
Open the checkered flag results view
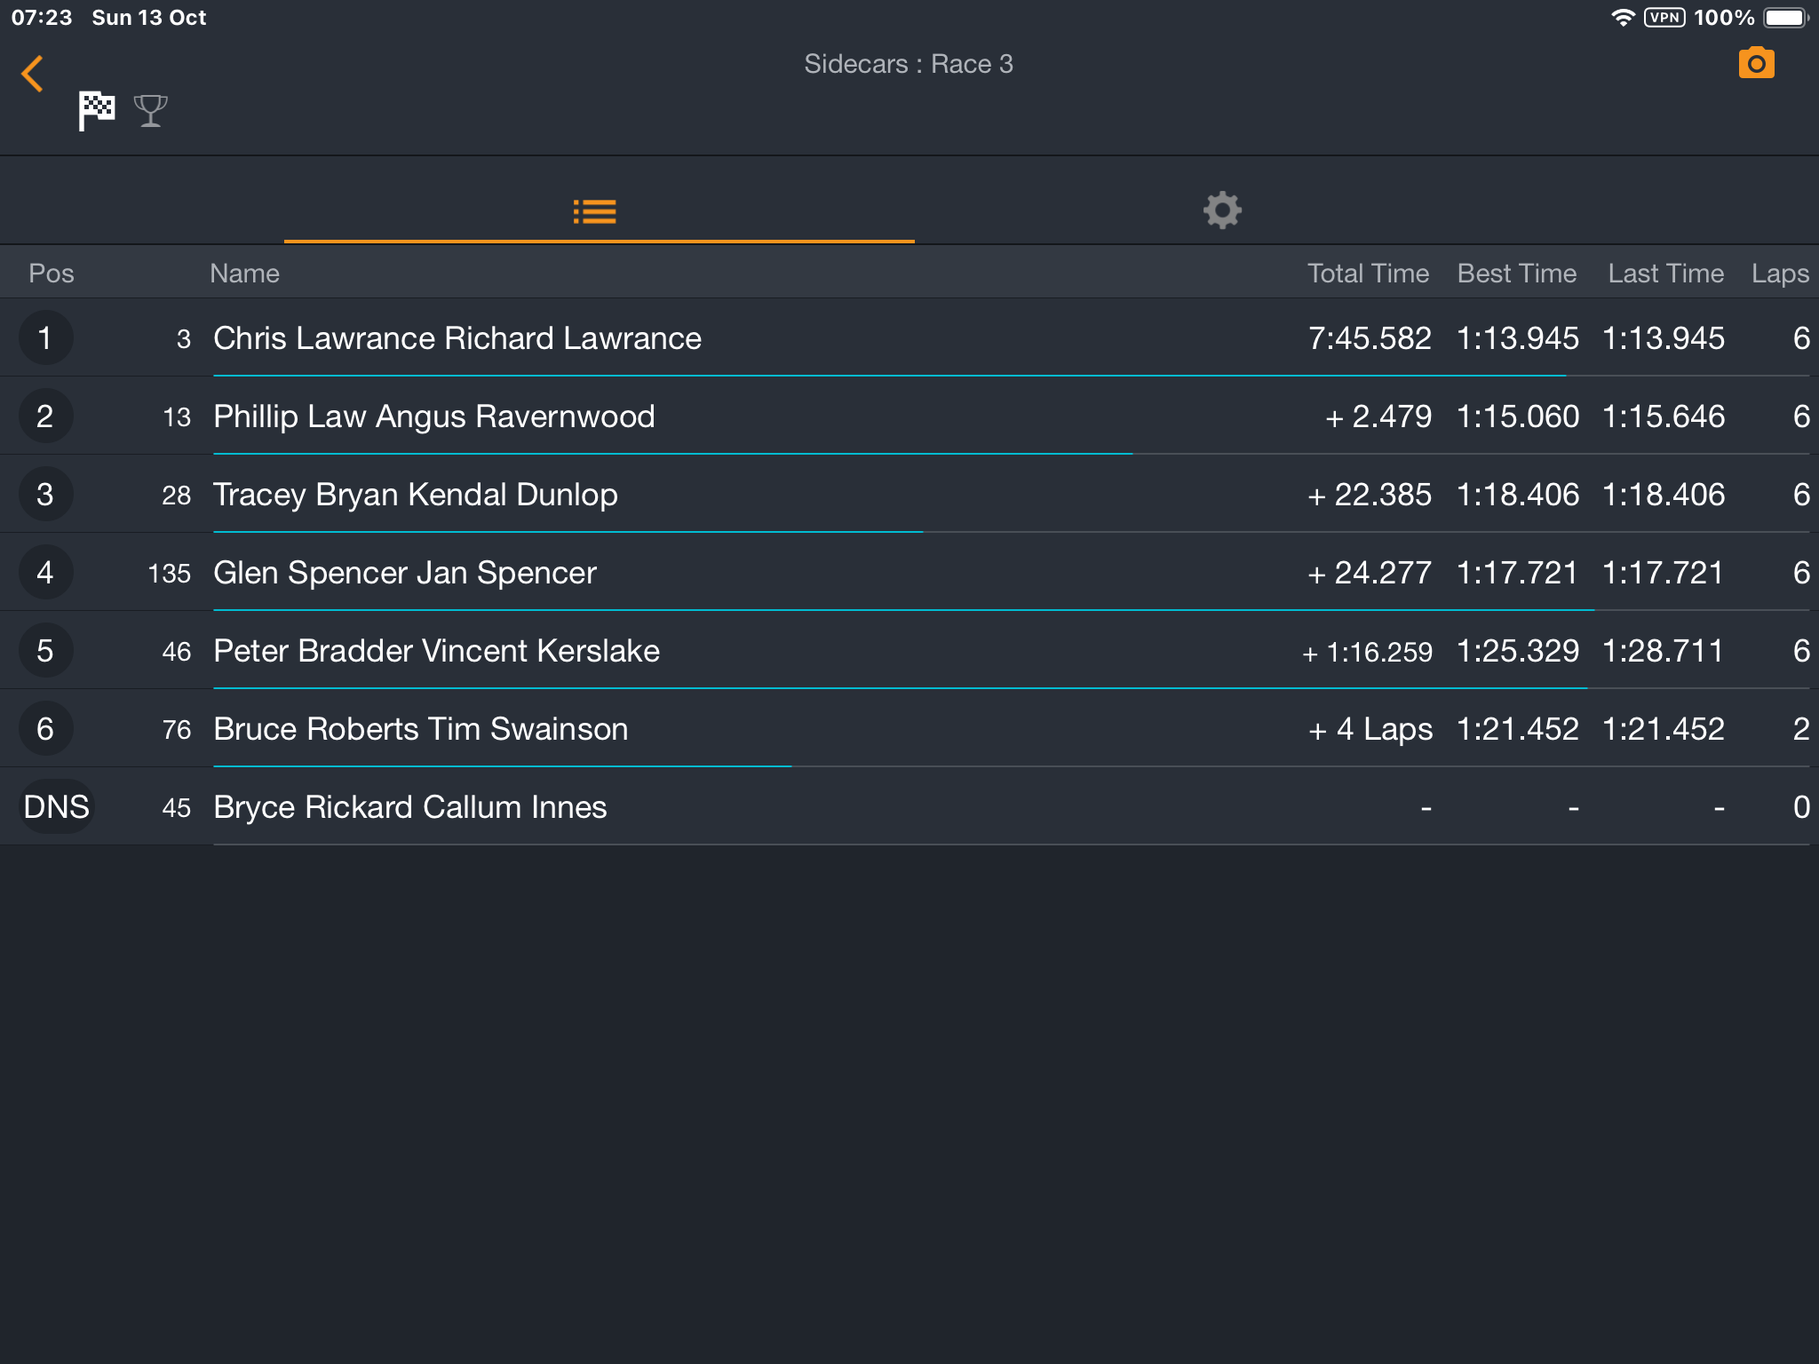[x=96, y=111]
